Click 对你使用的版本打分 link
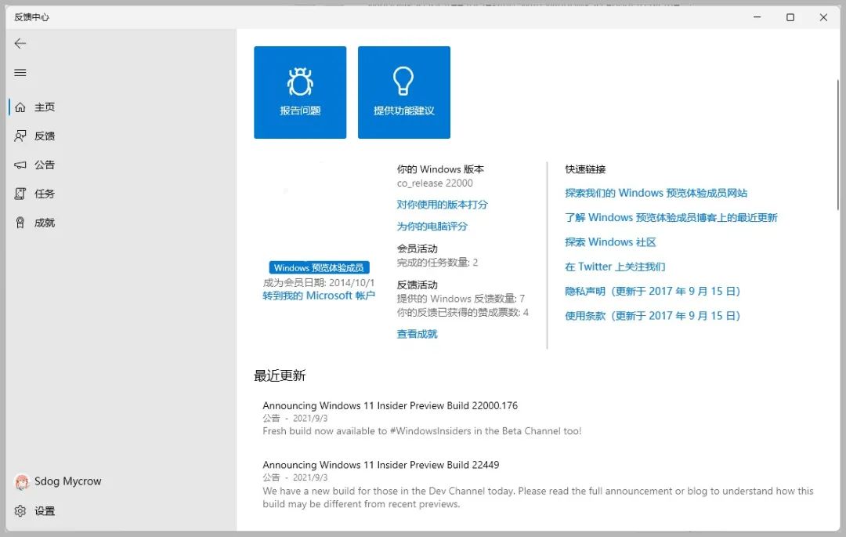 point(442,205)
